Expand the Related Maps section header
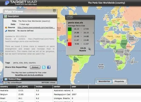Viewport: 141px width, 102px height. [30, 79]
